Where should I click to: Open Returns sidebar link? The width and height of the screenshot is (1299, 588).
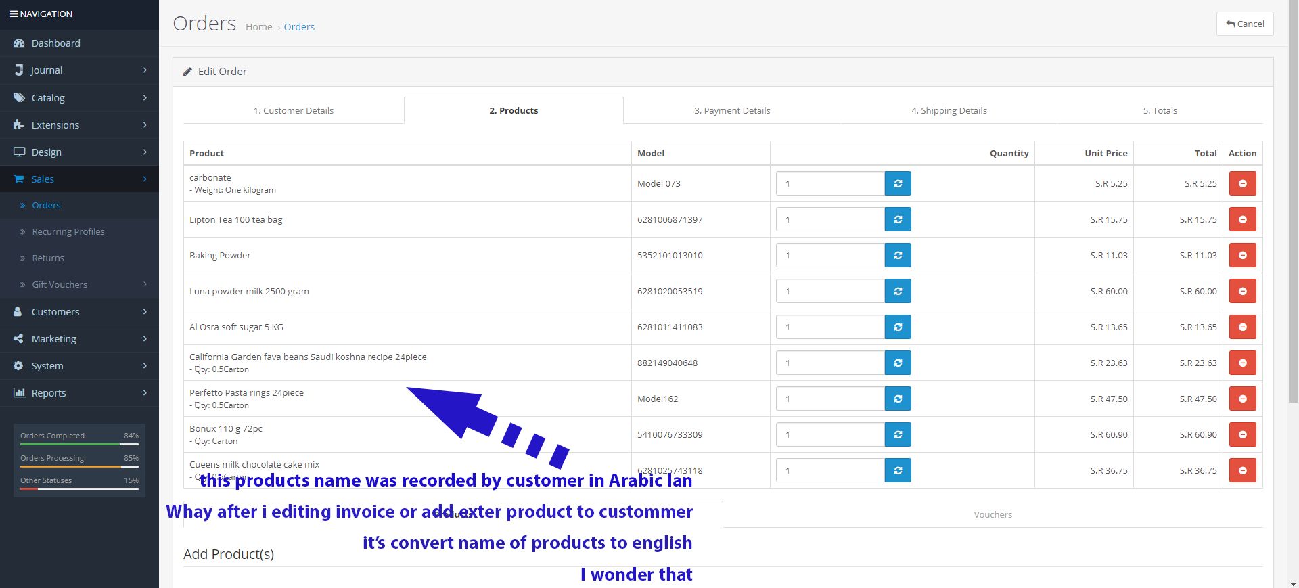click(x=79, y=258)
